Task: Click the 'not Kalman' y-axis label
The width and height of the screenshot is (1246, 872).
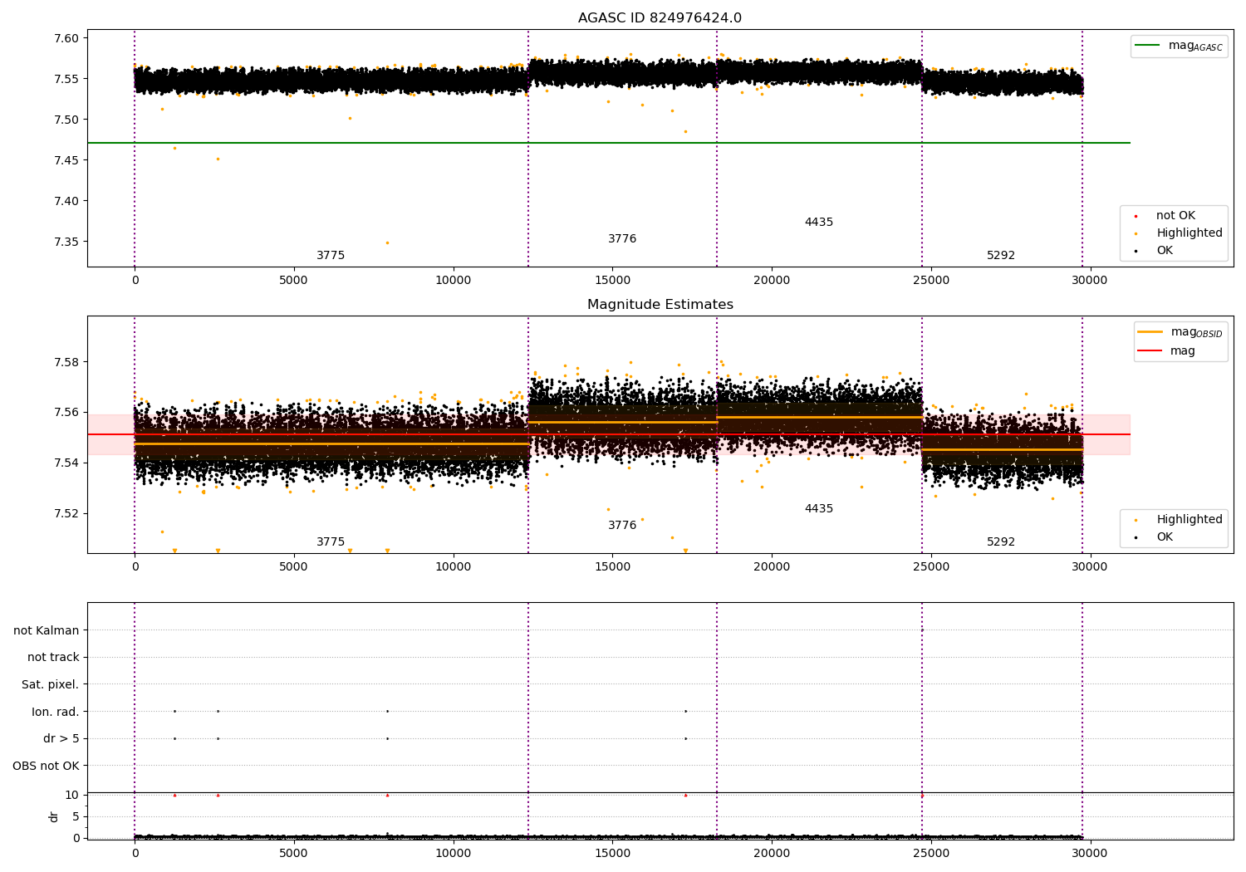Action: click(47, 631)
